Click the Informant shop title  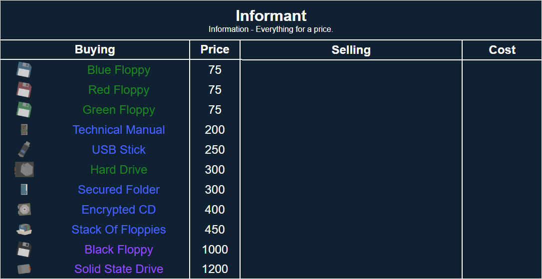point(271,16)
